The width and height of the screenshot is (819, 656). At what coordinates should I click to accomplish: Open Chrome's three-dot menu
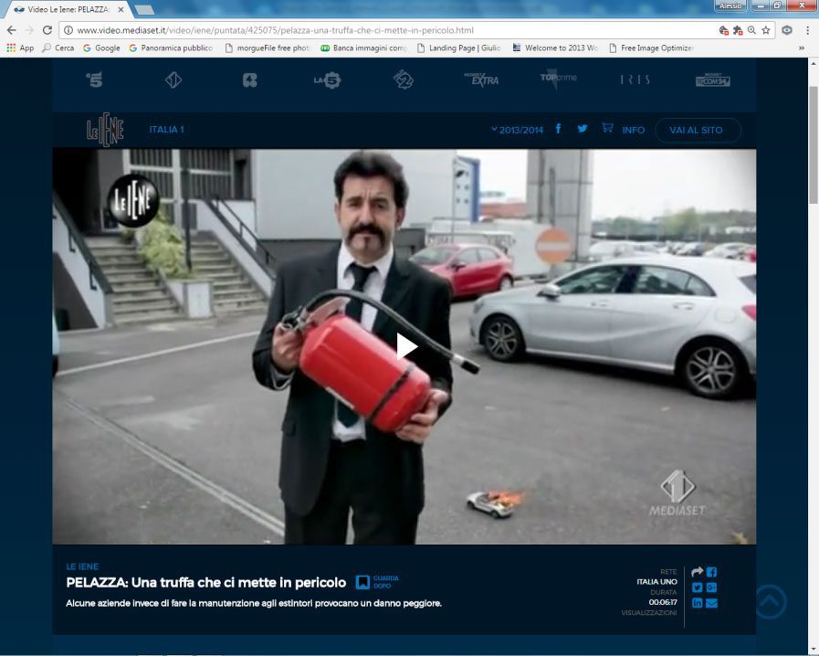[807, 30]
